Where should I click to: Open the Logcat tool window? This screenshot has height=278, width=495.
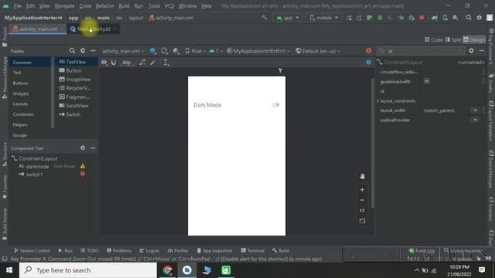(x=149, y=250)
